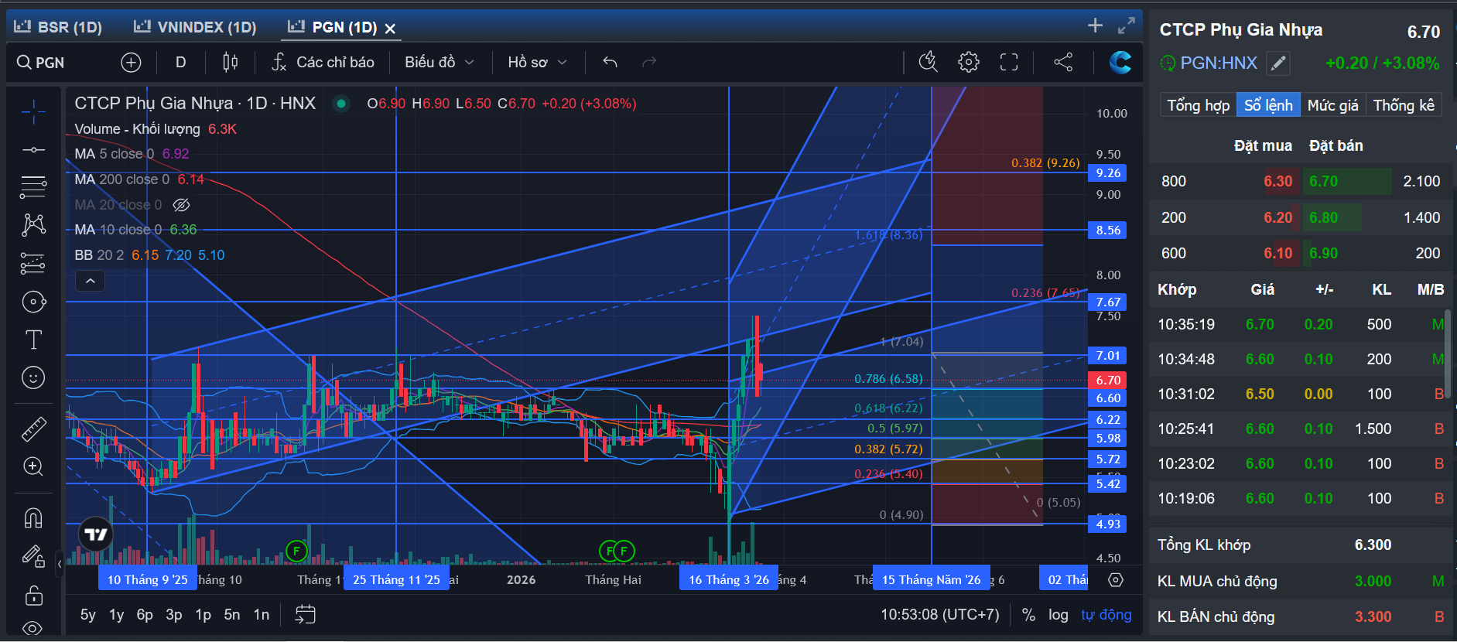
Task: Select the ruler measure tool
Action: [33, 429]
